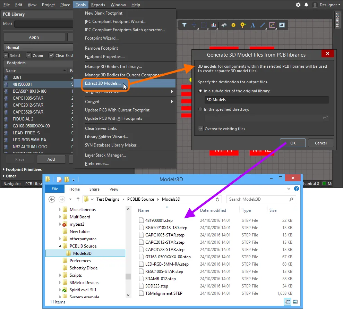Viewport: 343px width, 309px height.
Task: Click the Apply button
Action: tap(34, 37)
